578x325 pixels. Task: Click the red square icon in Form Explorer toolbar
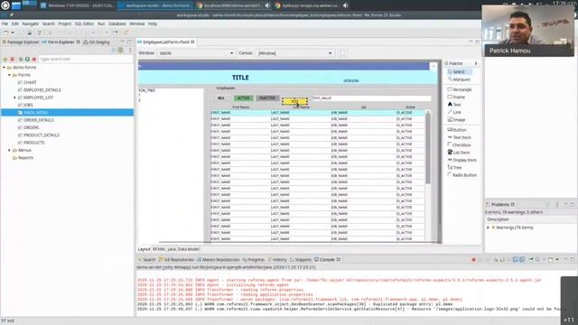pyautogui.click(x=34, y=59)
